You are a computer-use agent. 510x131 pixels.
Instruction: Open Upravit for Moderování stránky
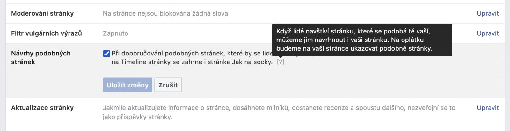[487, 13]
